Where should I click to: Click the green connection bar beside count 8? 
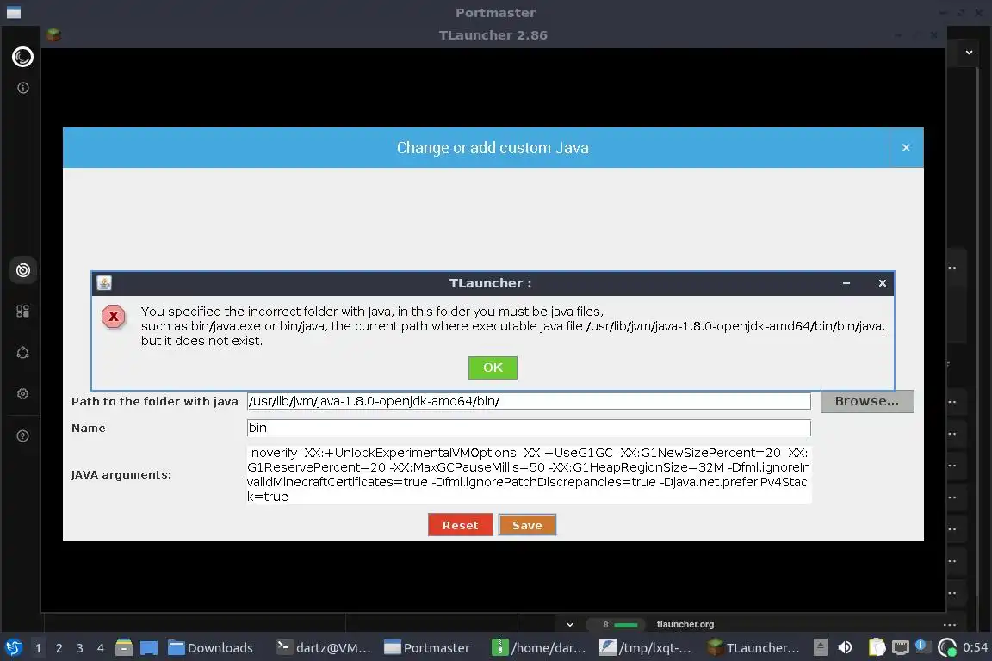[626, 625]
